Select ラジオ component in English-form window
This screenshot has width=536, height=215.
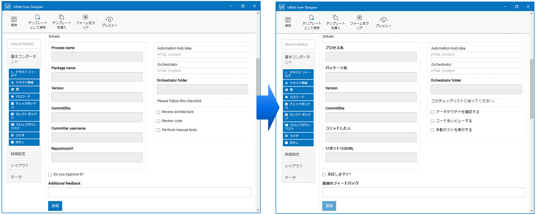[x=24, y=135]
